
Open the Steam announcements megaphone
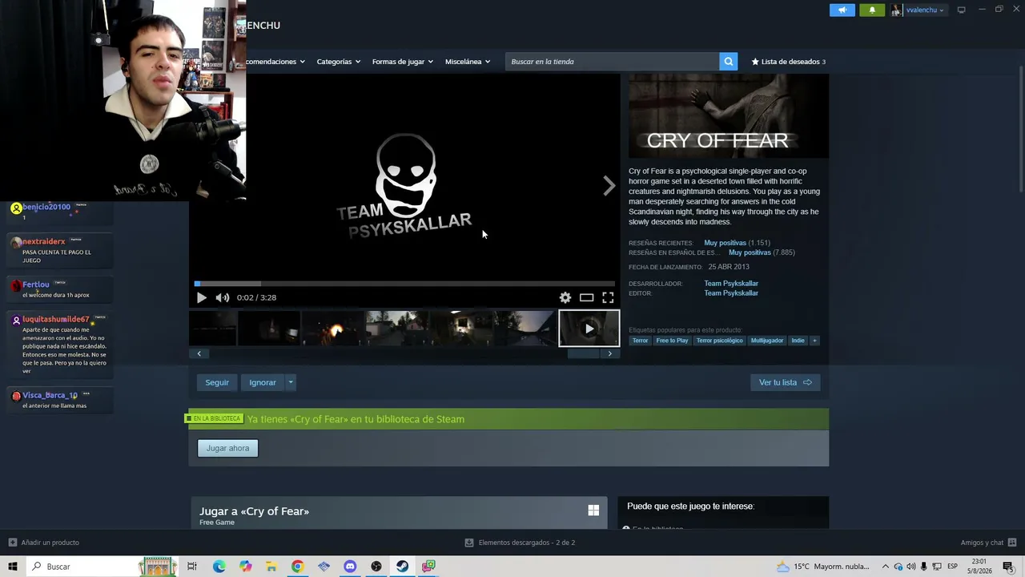point(842,10)
